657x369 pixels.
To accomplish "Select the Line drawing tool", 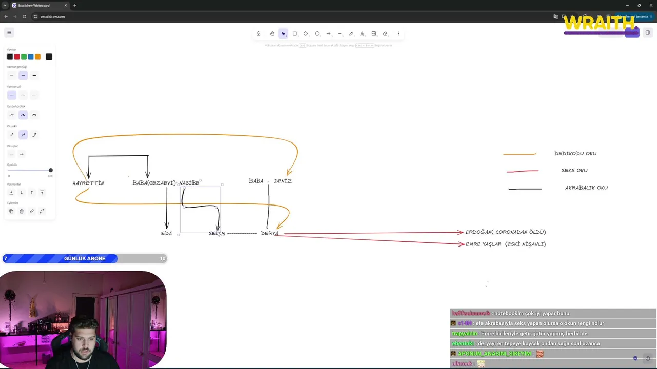I will pos(340,34).
